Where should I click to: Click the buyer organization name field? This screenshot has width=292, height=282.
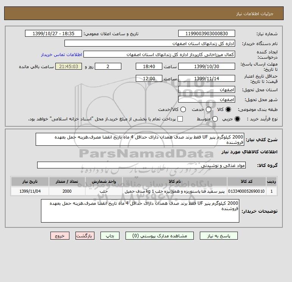click(x=150, y=43)
